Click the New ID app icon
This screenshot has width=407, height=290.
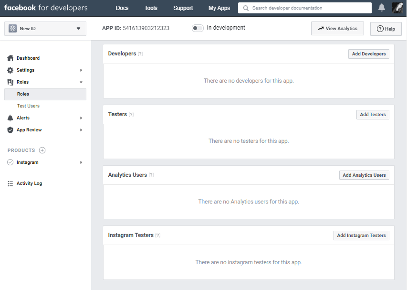pos(12,28)
